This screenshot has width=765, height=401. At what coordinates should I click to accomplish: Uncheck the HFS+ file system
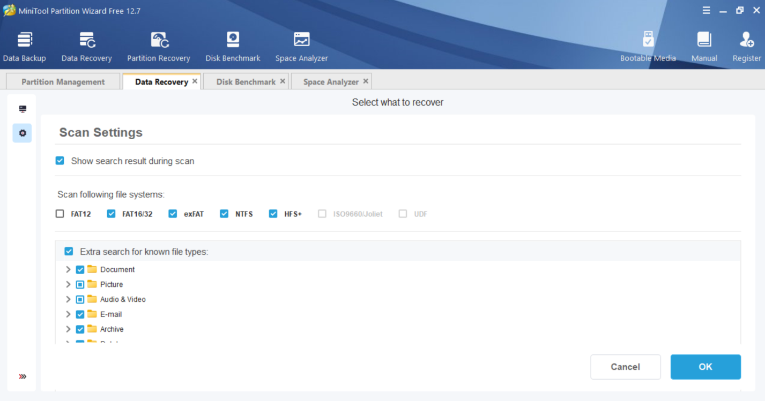click(273, 214)
